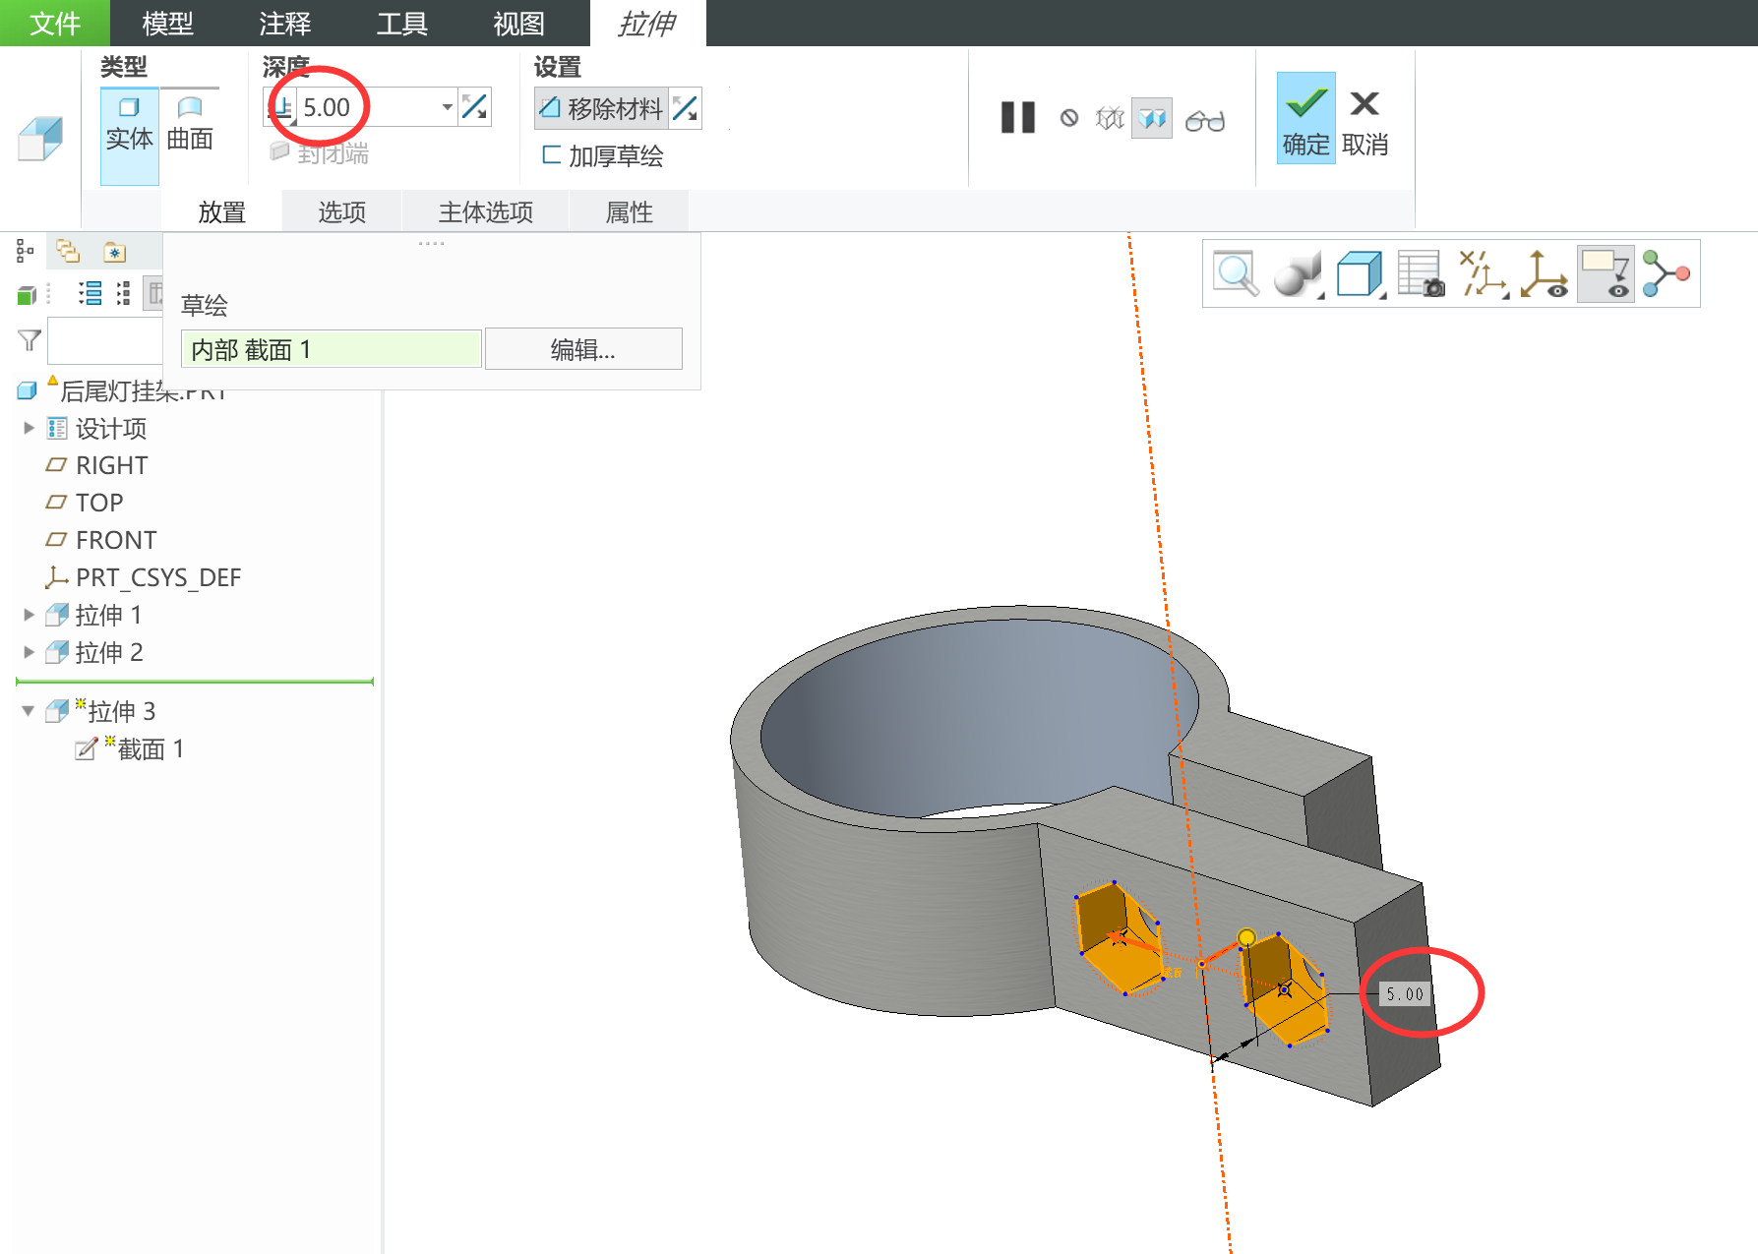The height and width of the screenshot is (1254, 1758).
Task: Click the refit zoom magnifier icon
Action: 1235,273
